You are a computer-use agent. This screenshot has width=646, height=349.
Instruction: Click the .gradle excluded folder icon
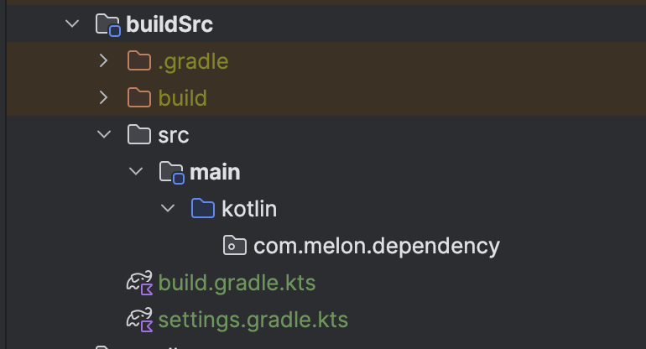[x=139, y=61]
